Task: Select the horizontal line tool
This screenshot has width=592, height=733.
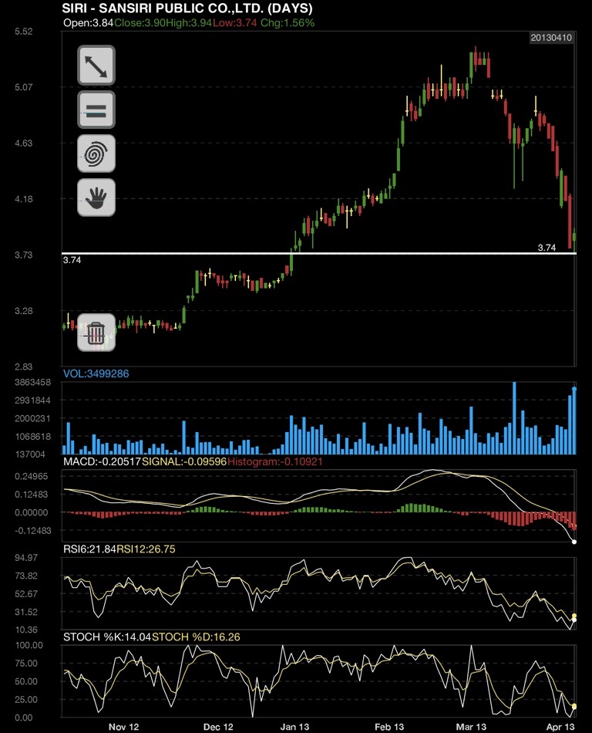Action: point(96,110)
